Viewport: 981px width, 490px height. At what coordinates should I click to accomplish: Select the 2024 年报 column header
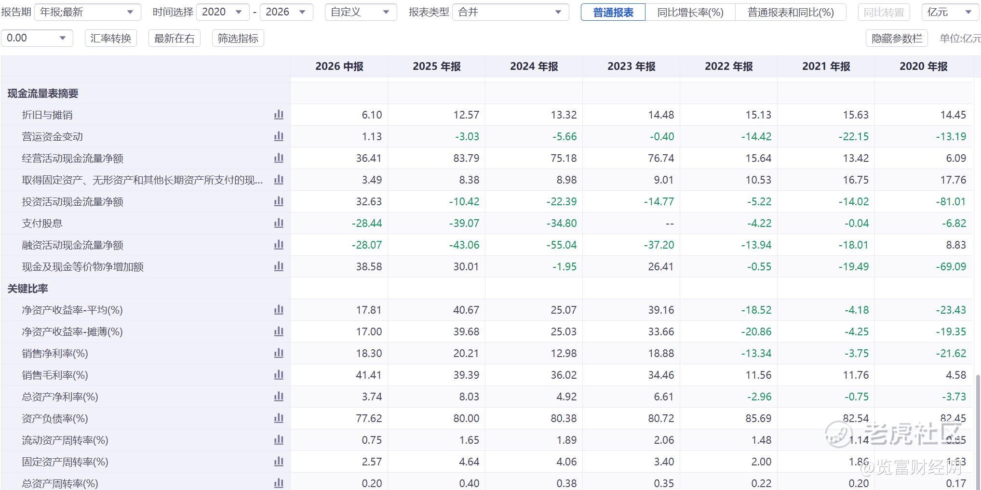tap(534, 66)
